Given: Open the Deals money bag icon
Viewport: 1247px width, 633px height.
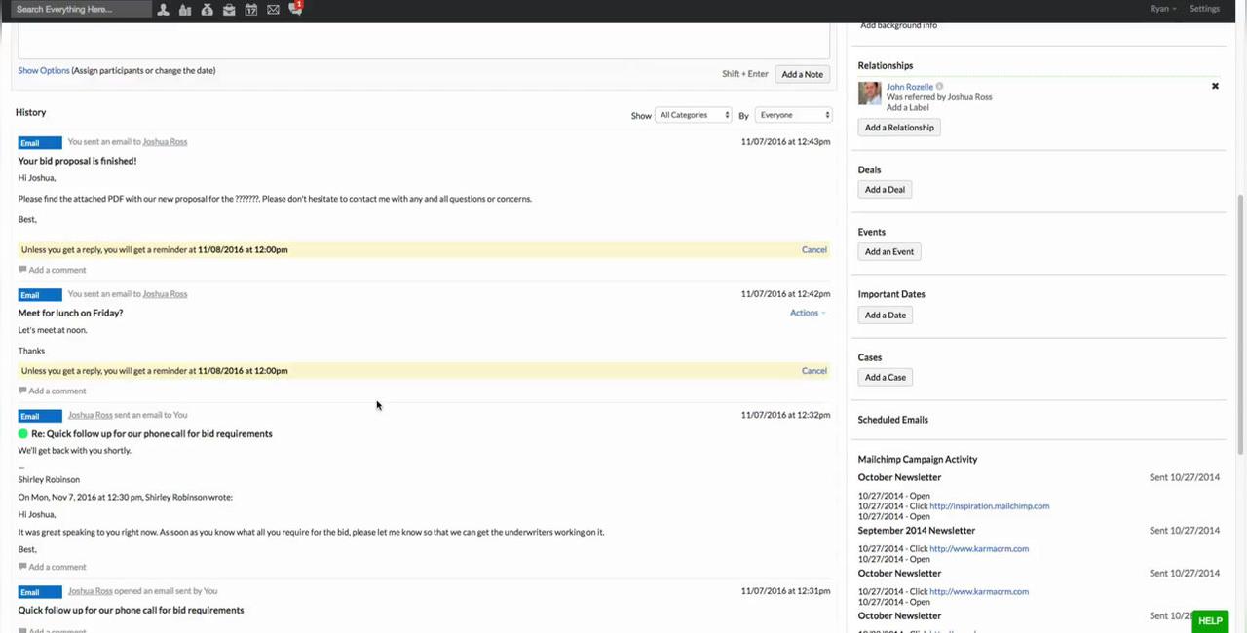Looking at the screenshot, I should pyautogui.click(x=207, y=9).
